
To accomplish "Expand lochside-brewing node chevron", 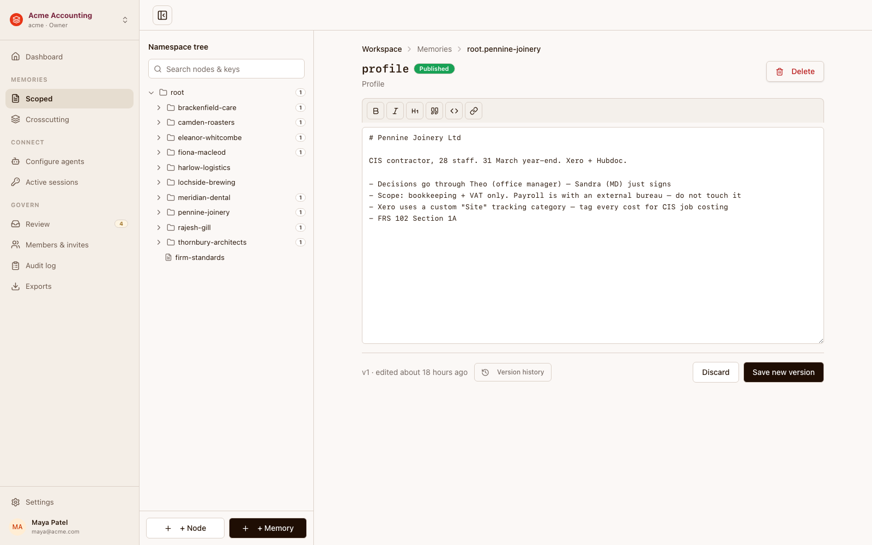I will pos(159,183).
